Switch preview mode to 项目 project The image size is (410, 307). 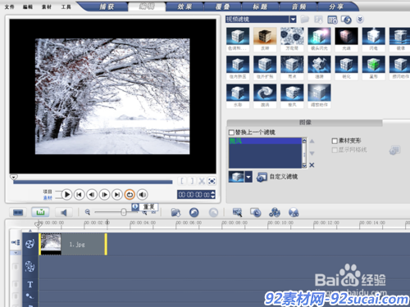(x=48, y=192)
